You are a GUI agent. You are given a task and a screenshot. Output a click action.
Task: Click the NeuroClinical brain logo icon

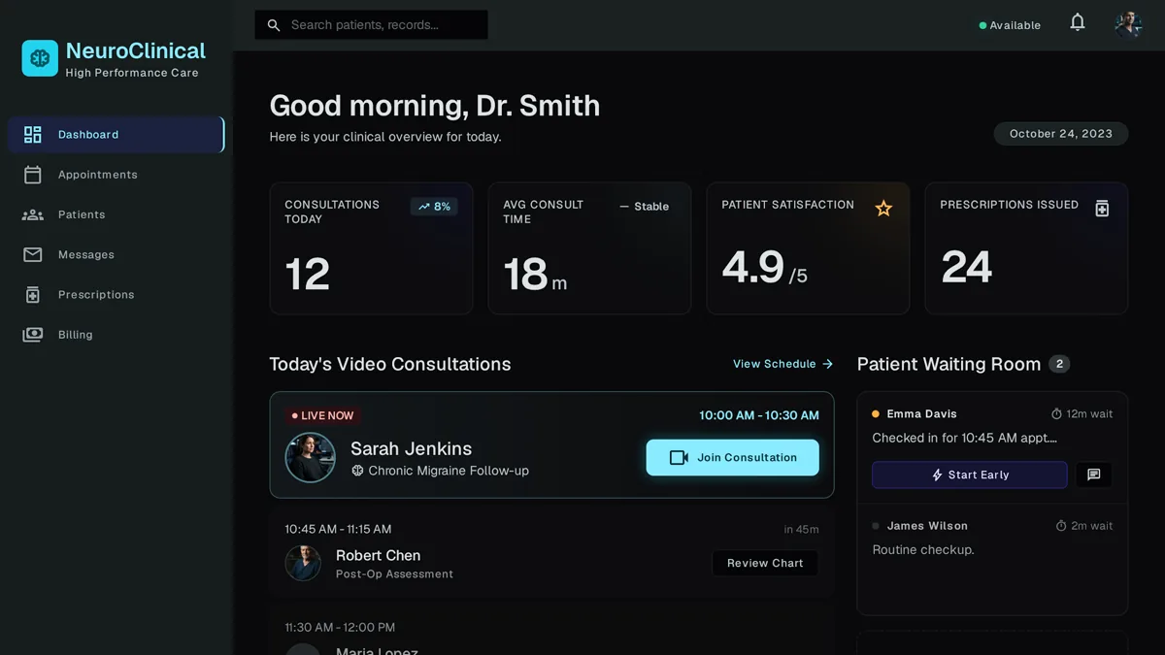[40, 58]
